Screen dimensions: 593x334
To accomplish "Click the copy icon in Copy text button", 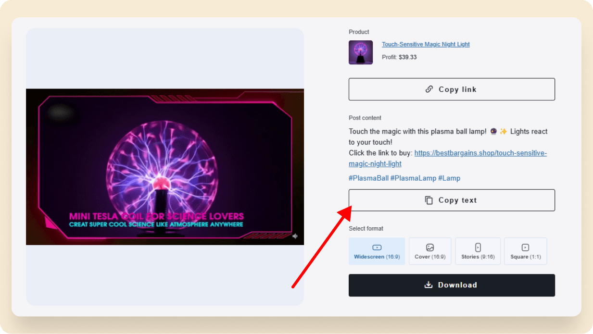I will coord(429,199).
